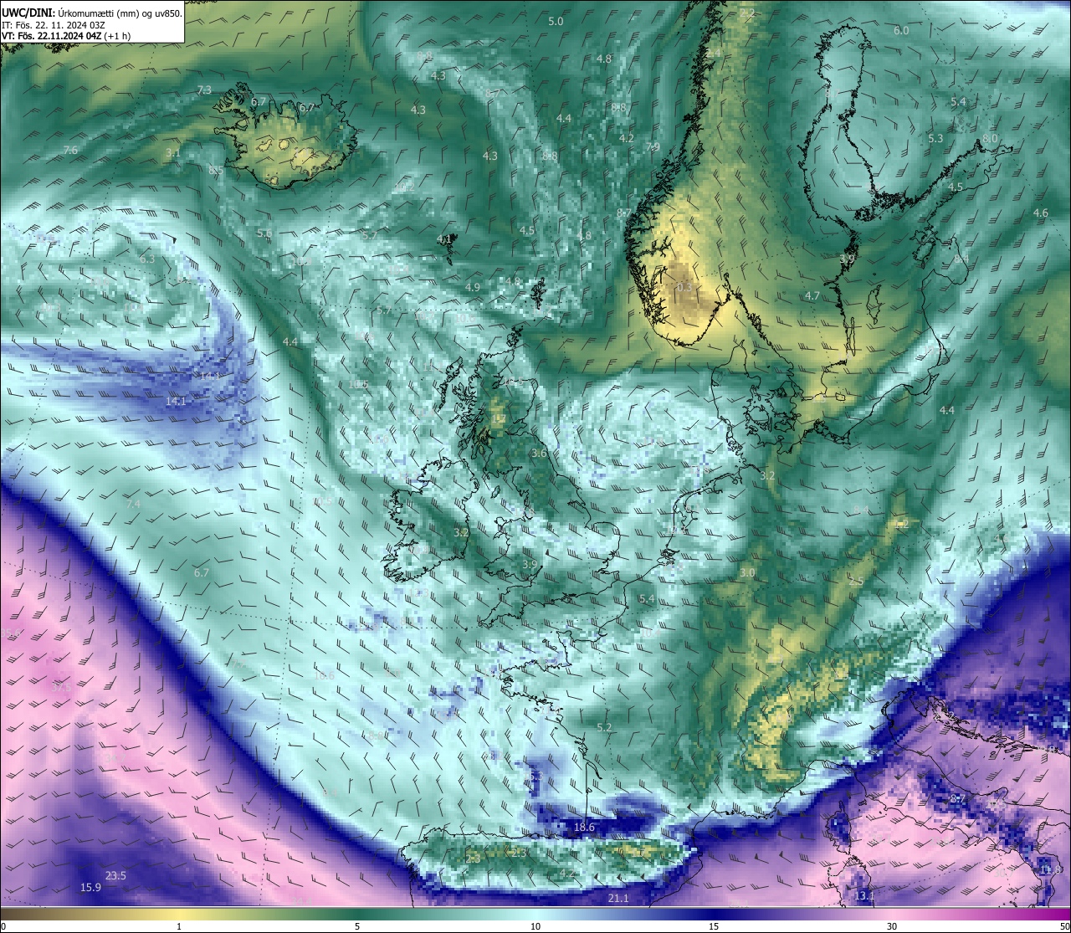Click the 18.6 value label
The height and width of the screenshot is (933, 1071).
pyautogui.click(x=584, y=828)
